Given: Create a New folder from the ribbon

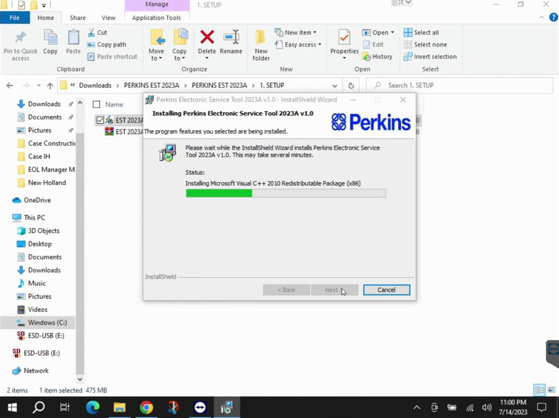Looking at the screenshot, I should [x=261, y=45].
